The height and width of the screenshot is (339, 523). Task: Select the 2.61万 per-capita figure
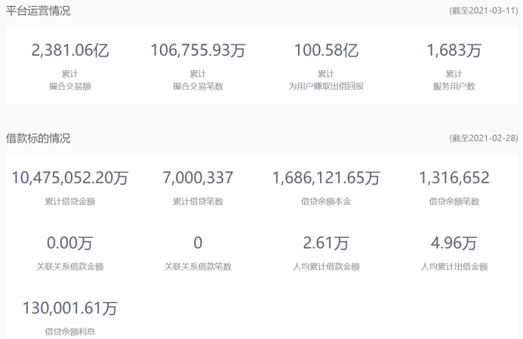pyautogui.click(x=326, y=243)
